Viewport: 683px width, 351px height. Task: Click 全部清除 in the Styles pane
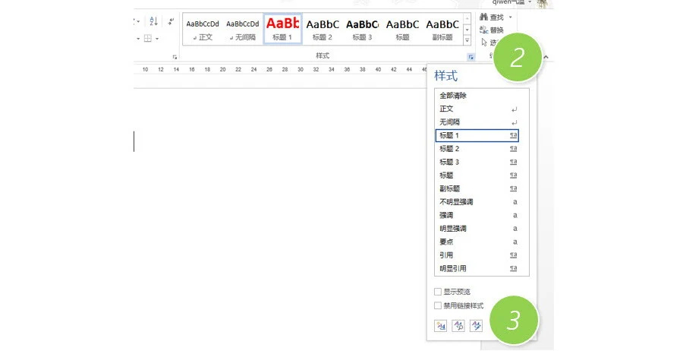click(x=453, y=96)
